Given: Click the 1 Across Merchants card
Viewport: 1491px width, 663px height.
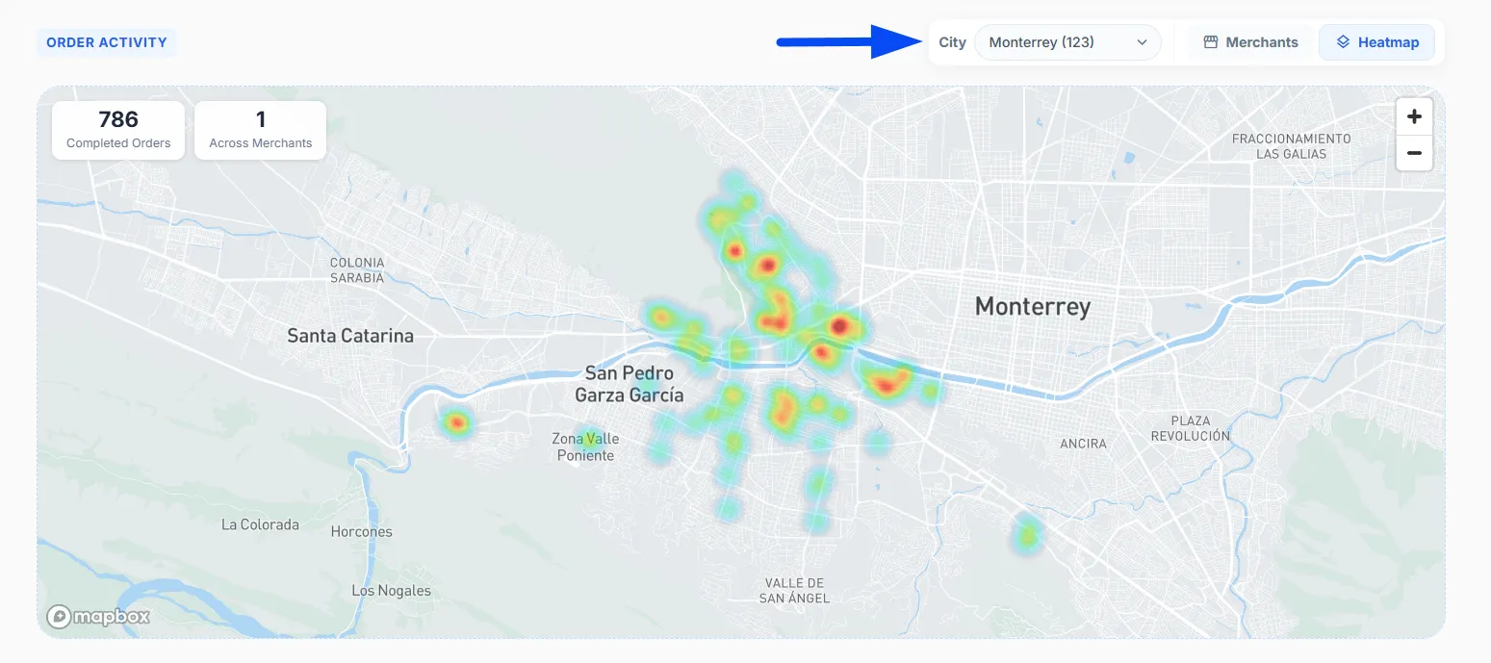Looking at the screenshot, I should (x=260, y=131).
